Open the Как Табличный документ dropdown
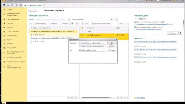 click(x=105, y=50)
